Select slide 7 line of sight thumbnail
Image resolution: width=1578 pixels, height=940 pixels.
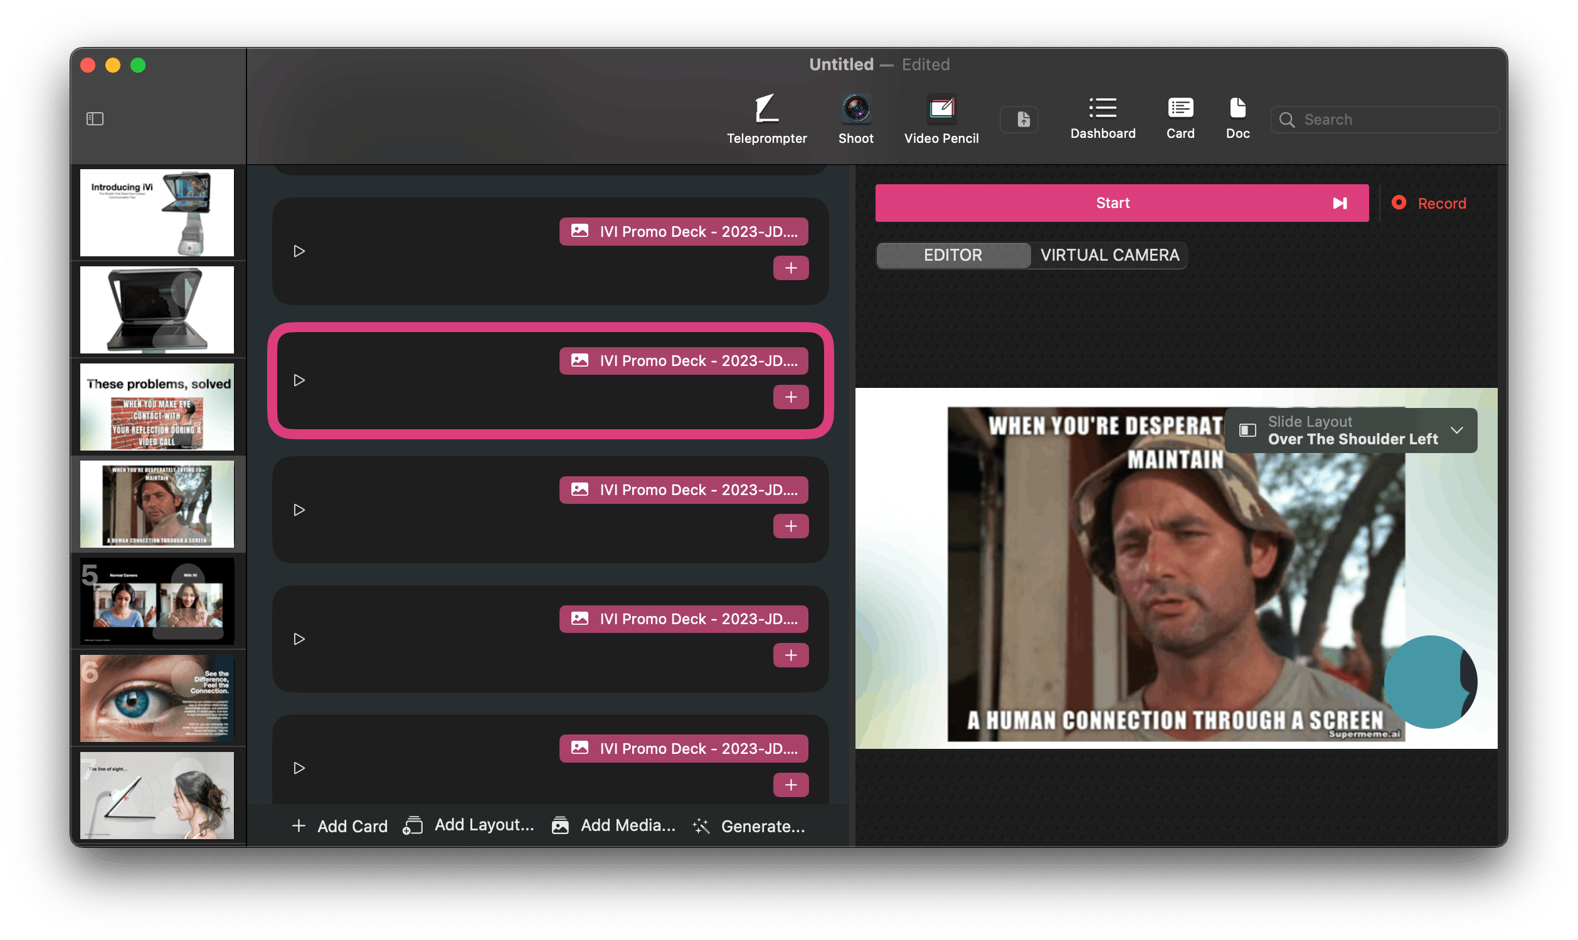click(157, 796)
